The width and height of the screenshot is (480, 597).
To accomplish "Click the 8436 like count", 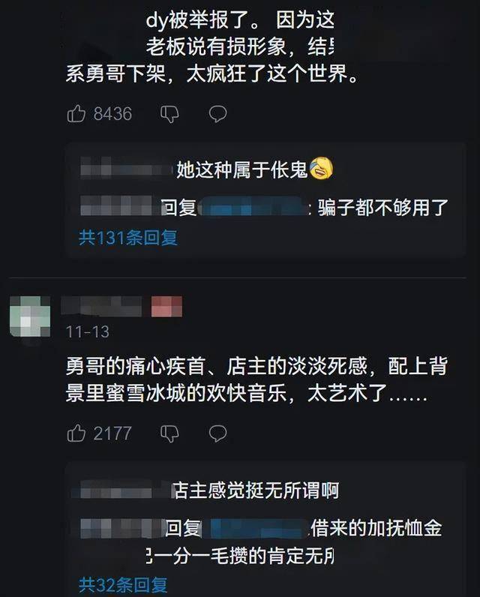I will (x=112, y=114).
